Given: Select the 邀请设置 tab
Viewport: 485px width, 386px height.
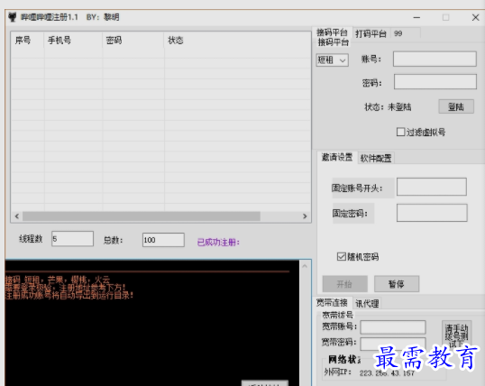Looking at the screenshot, I should 337,157.
